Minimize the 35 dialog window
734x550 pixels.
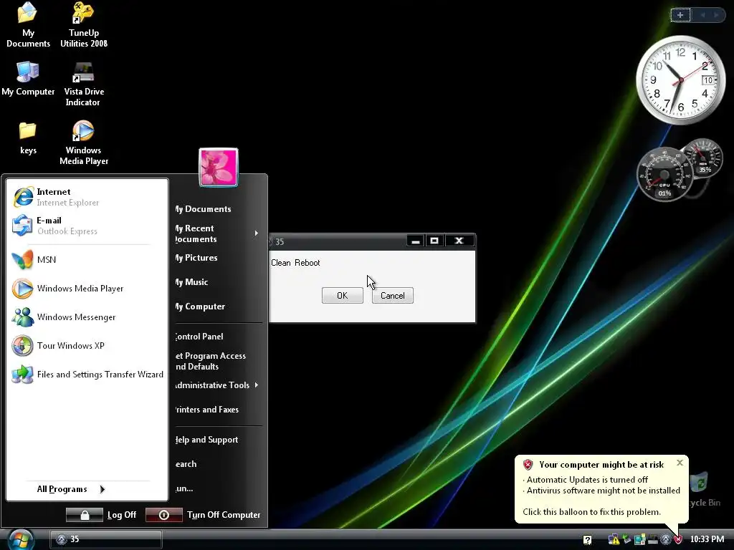[415, 241]
